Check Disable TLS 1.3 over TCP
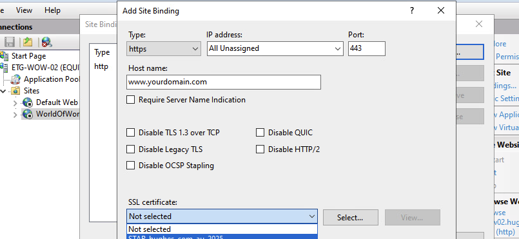Screen dimensions: 519x239 131,133
